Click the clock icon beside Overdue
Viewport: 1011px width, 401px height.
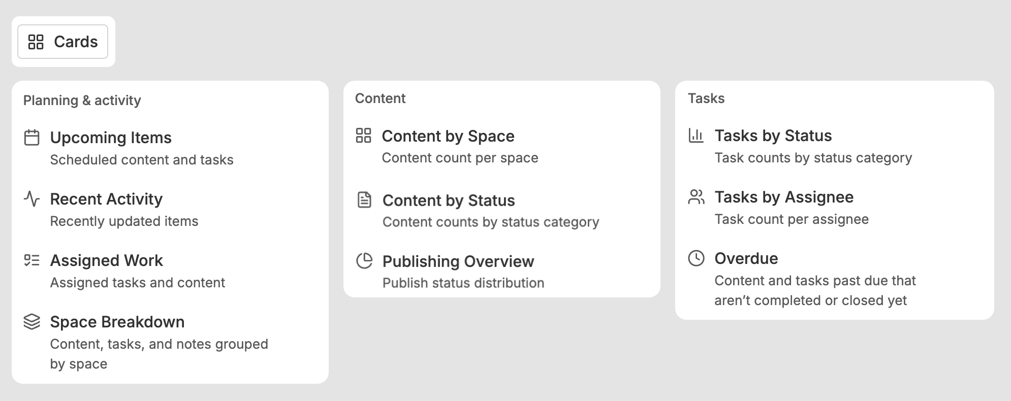pos(696,258)
